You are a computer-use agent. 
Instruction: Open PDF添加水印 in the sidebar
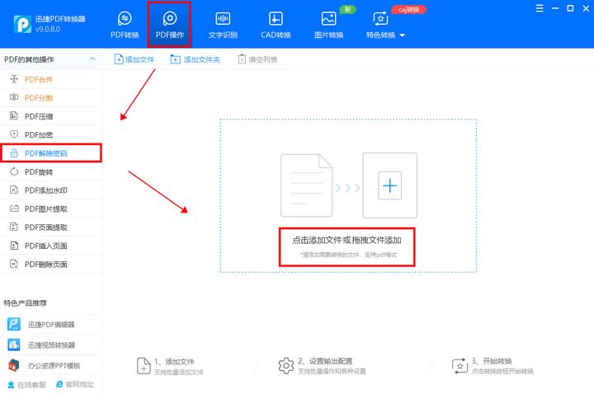click(x=51, y=190)
